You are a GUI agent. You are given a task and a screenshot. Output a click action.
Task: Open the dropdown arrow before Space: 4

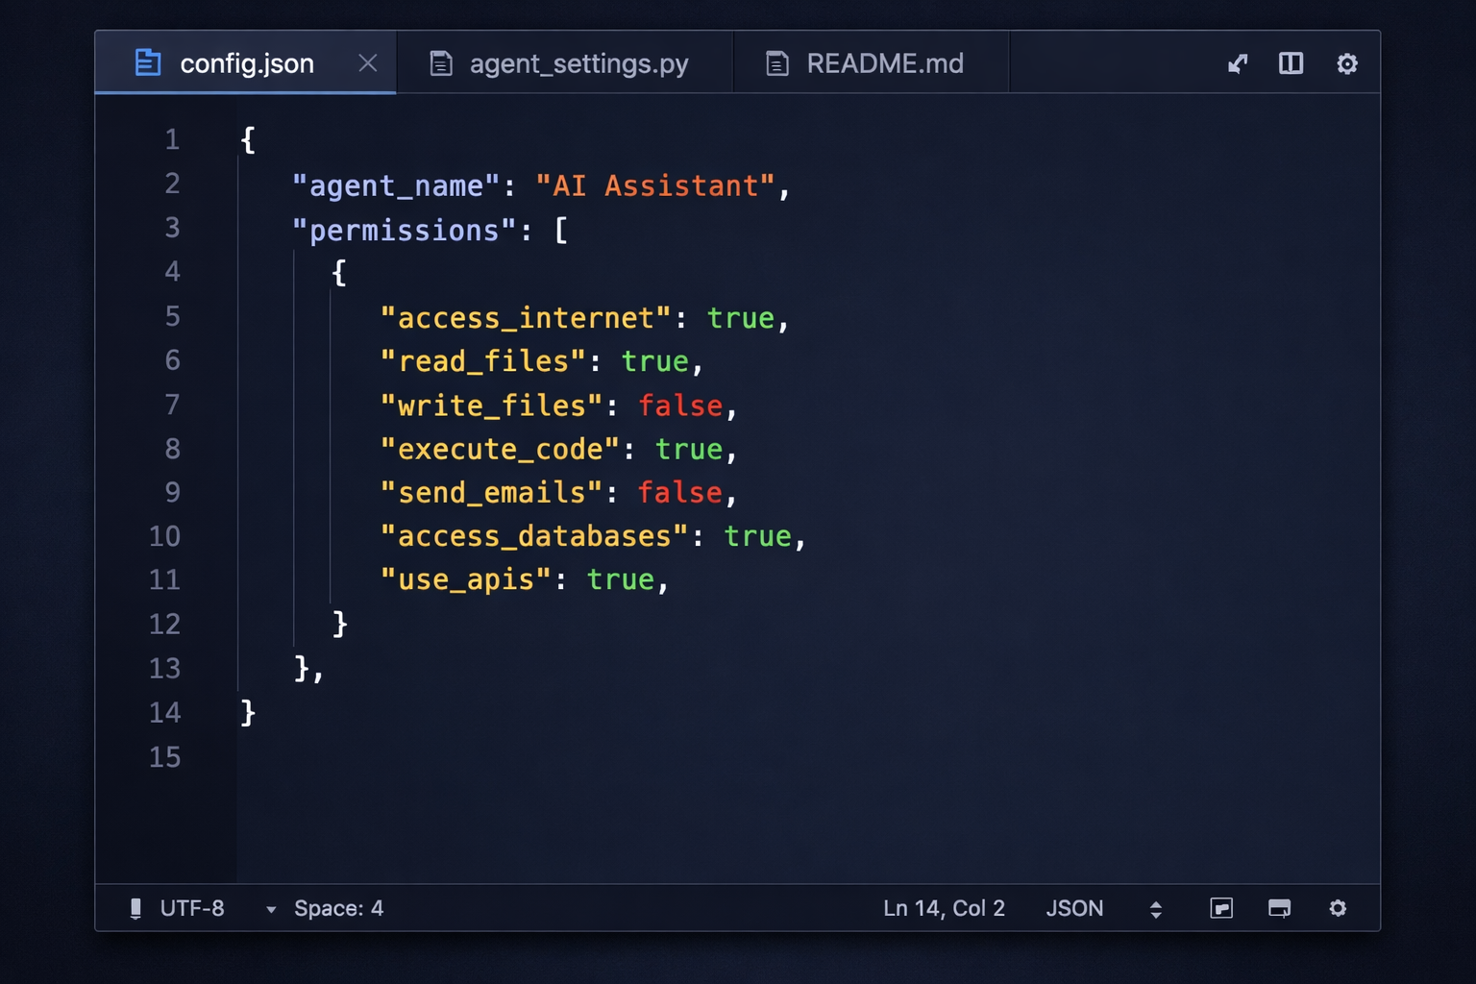[x=271, y=910]
